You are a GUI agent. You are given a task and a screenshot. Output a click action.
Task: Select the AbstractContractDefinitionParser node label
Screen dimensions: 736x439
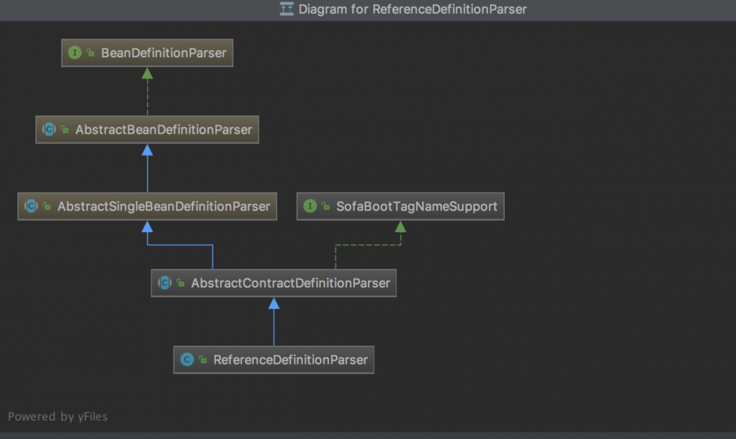(x=289, y=283)
